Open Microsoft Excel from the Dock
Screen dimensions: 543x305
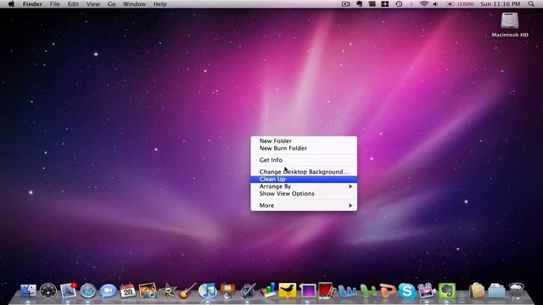367,291
